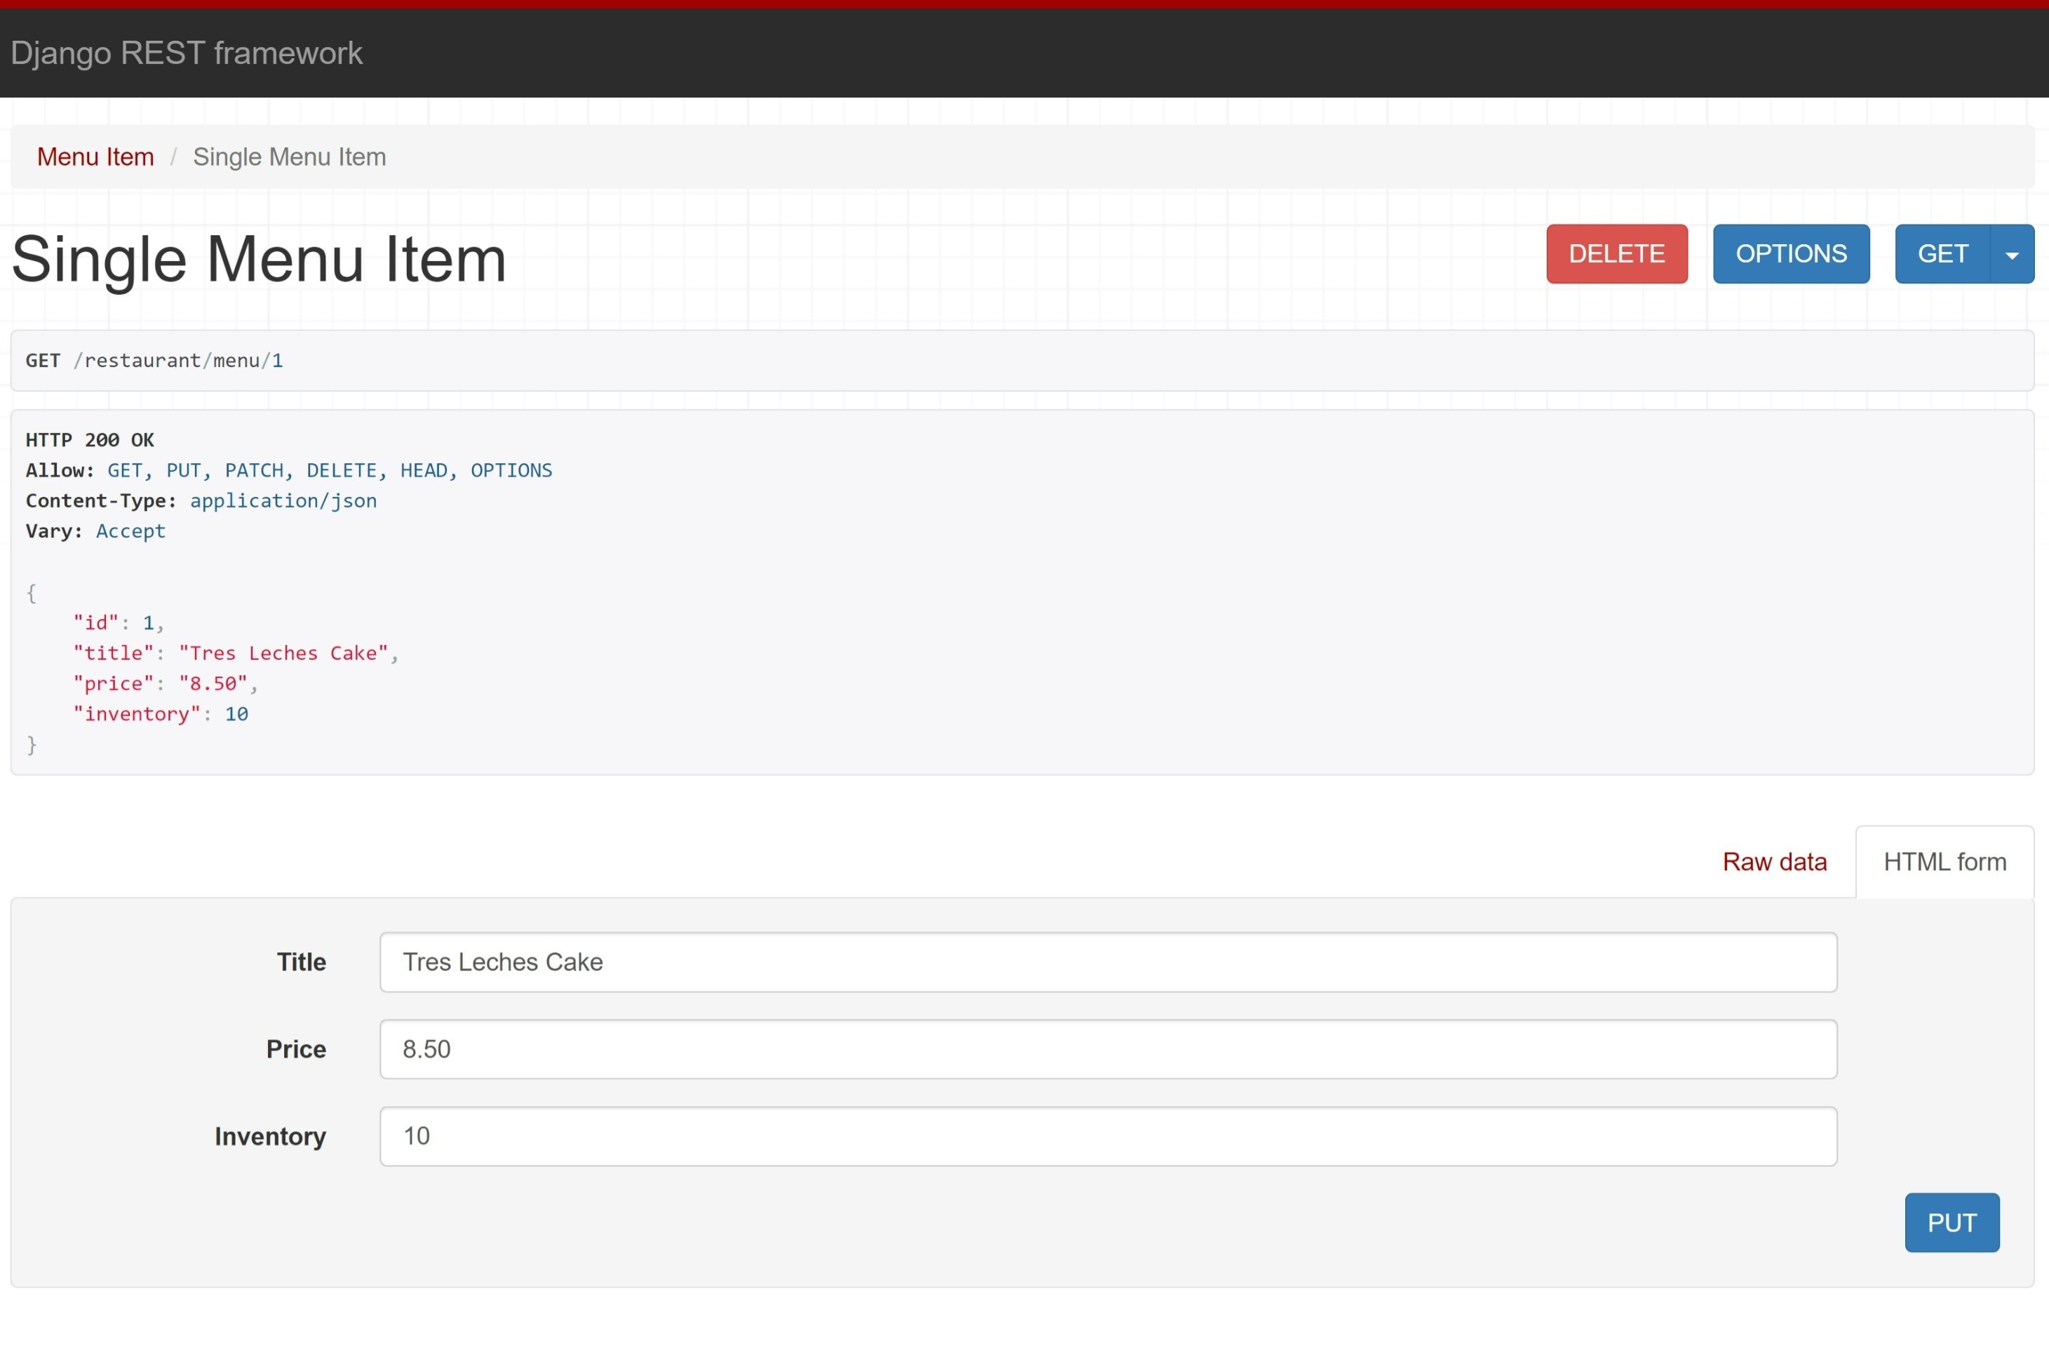Click the Inventory field label
This screenshot has width=2049, height=1372.
tap(269, 1135)
